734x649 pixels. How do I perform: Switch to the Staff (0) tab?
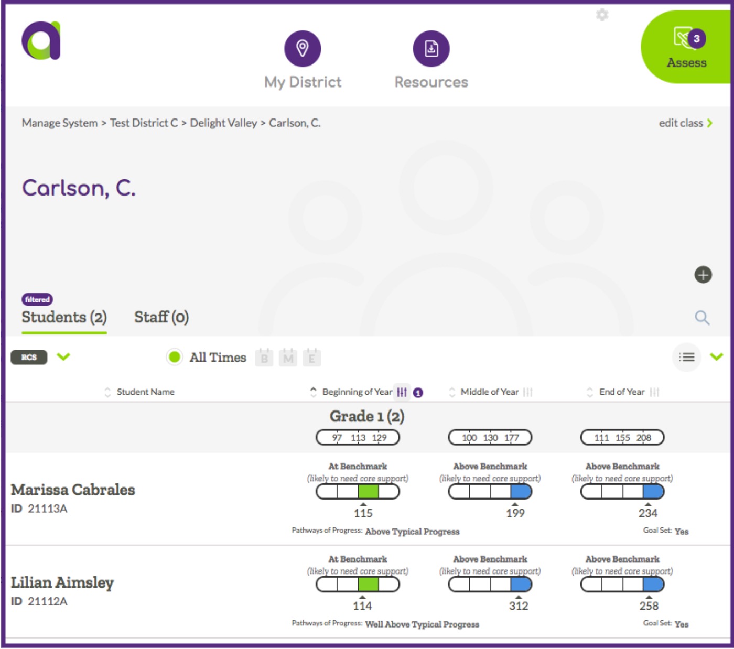click(x=162, y=317)
